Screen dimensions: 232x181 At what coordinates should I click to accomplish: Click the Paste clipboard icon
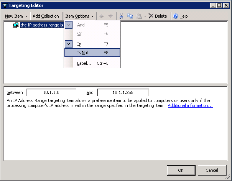click(138, 16)
